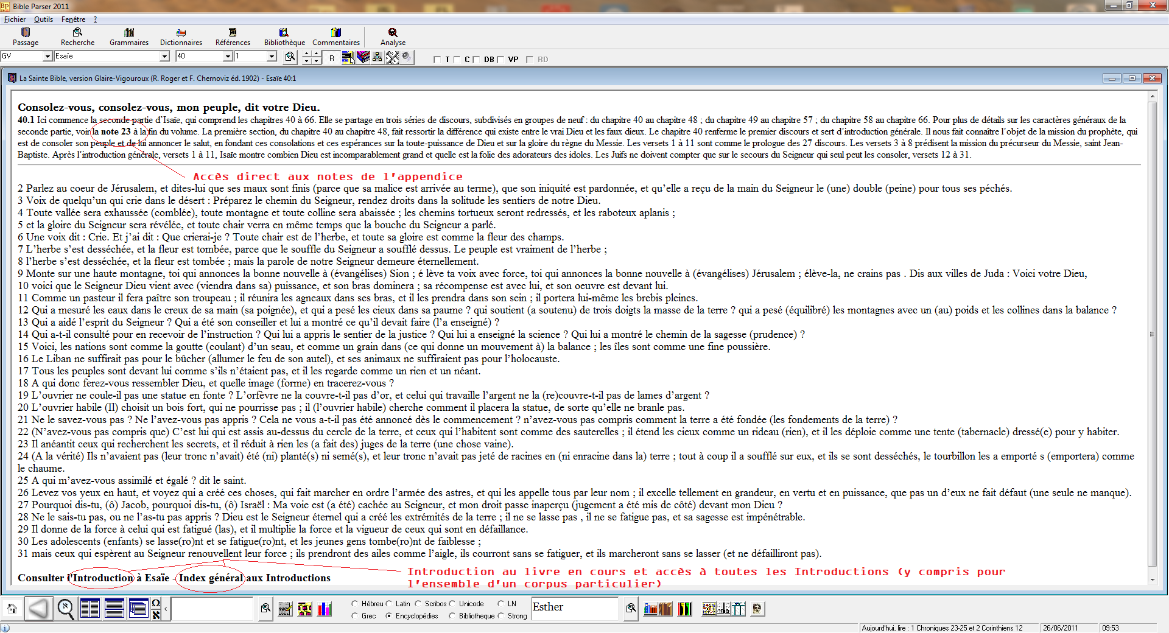Click the speaker audio icon

click(406, 57)
